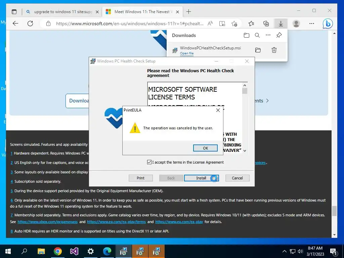Open notification center icon
Screen dimensions: 344x258
pyautogui.click(x=333, y=251)
